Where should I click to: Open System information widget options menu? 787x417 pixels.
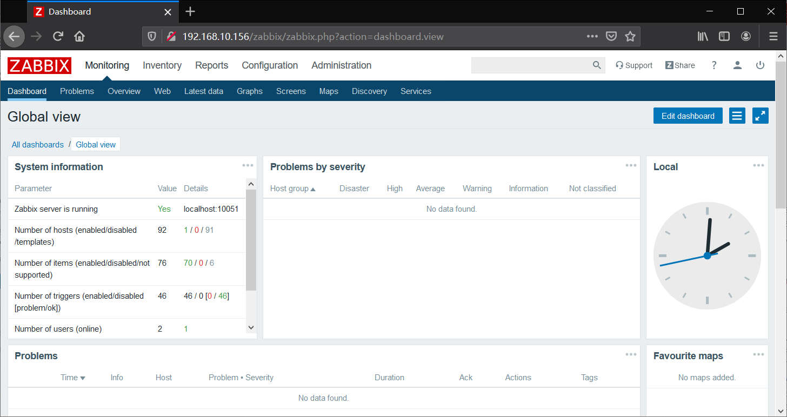click(x=248, y=165)
